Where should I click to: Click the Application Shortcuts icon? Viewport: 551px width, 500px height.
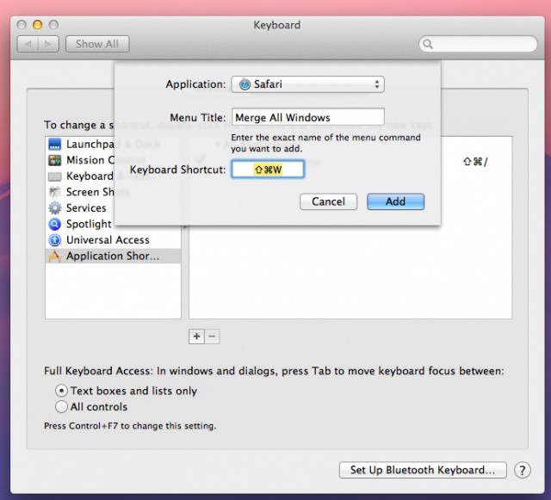tap(55, 256)
